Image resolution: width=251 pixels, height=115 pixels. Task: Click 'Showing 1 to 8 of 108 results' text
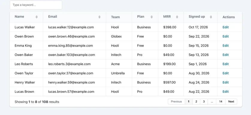[37, 102]
